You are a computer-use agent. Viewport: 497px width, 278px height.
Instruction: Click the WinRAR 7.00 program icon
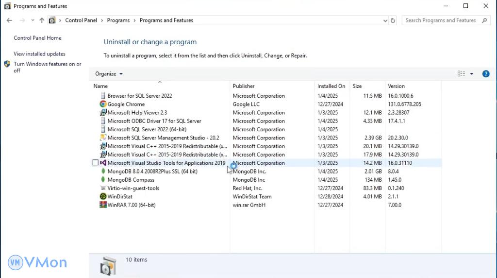coord(103,205)
